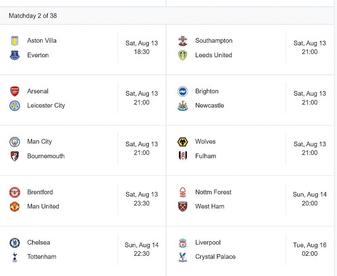The width and height of the screenshot is (337, 276).
Task: Click the Wolves club crest
Action: click(x=183, y=142)
